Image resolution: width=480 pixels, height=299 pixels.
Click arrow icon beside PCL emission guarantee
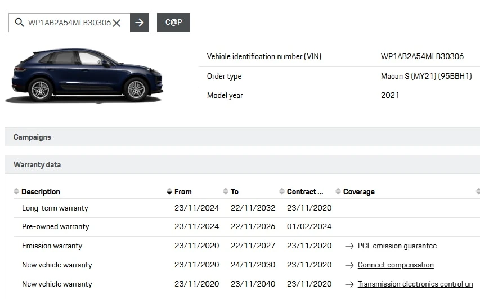[349, 246]
